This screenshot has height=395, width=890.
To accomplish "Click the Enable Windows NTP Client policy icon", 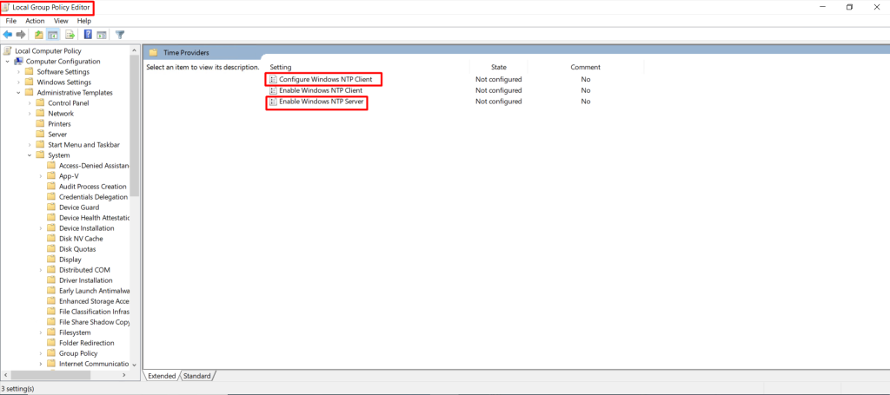I will 273,90.
